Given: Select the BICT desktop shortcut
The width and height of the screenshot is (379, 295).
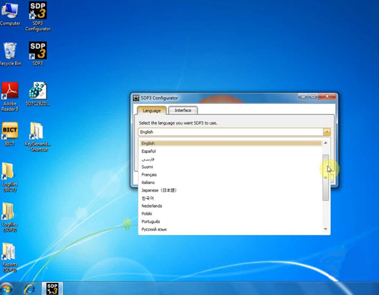Looking at the screenshot, I should pyautogui.click(x=9, y=134).
